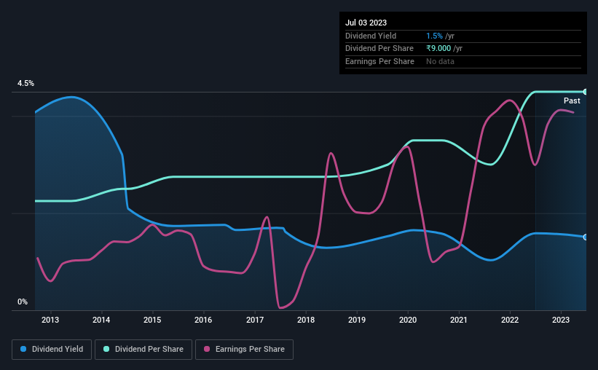The height and width of the screenshot is (370, 598).
Task: Click the Jul 03 2023 tooltip date
Action: pos(366,23)
